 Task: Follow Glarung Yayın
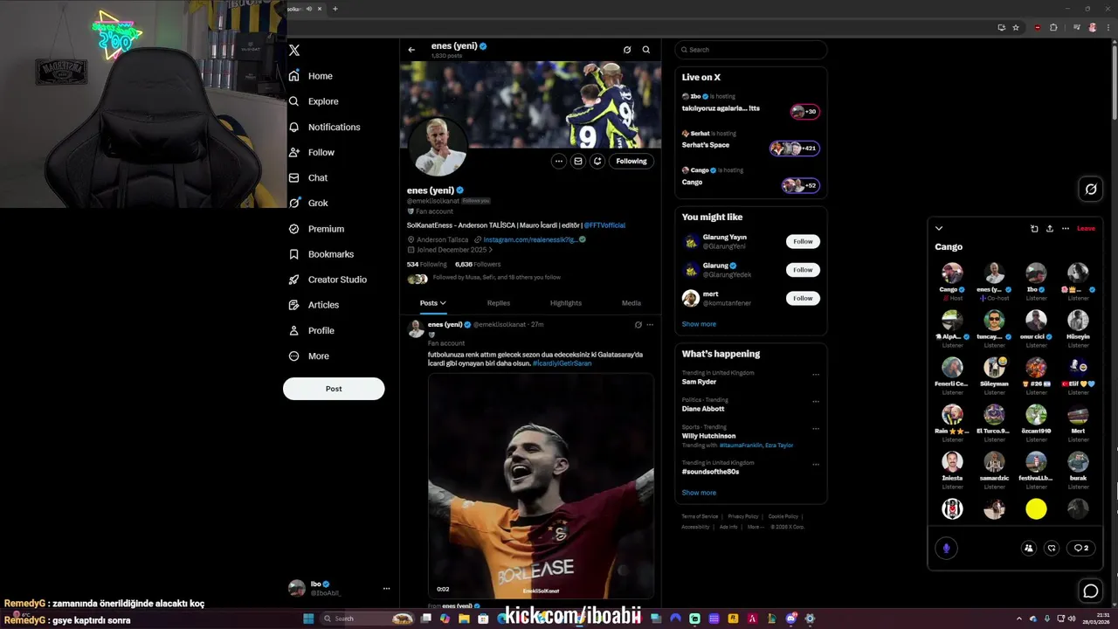pos(803,242)
